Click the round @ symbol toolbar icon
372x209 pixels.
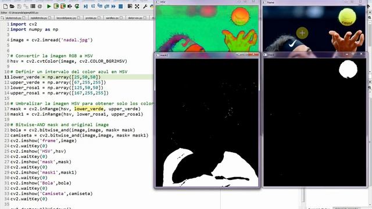pos(40,6)
